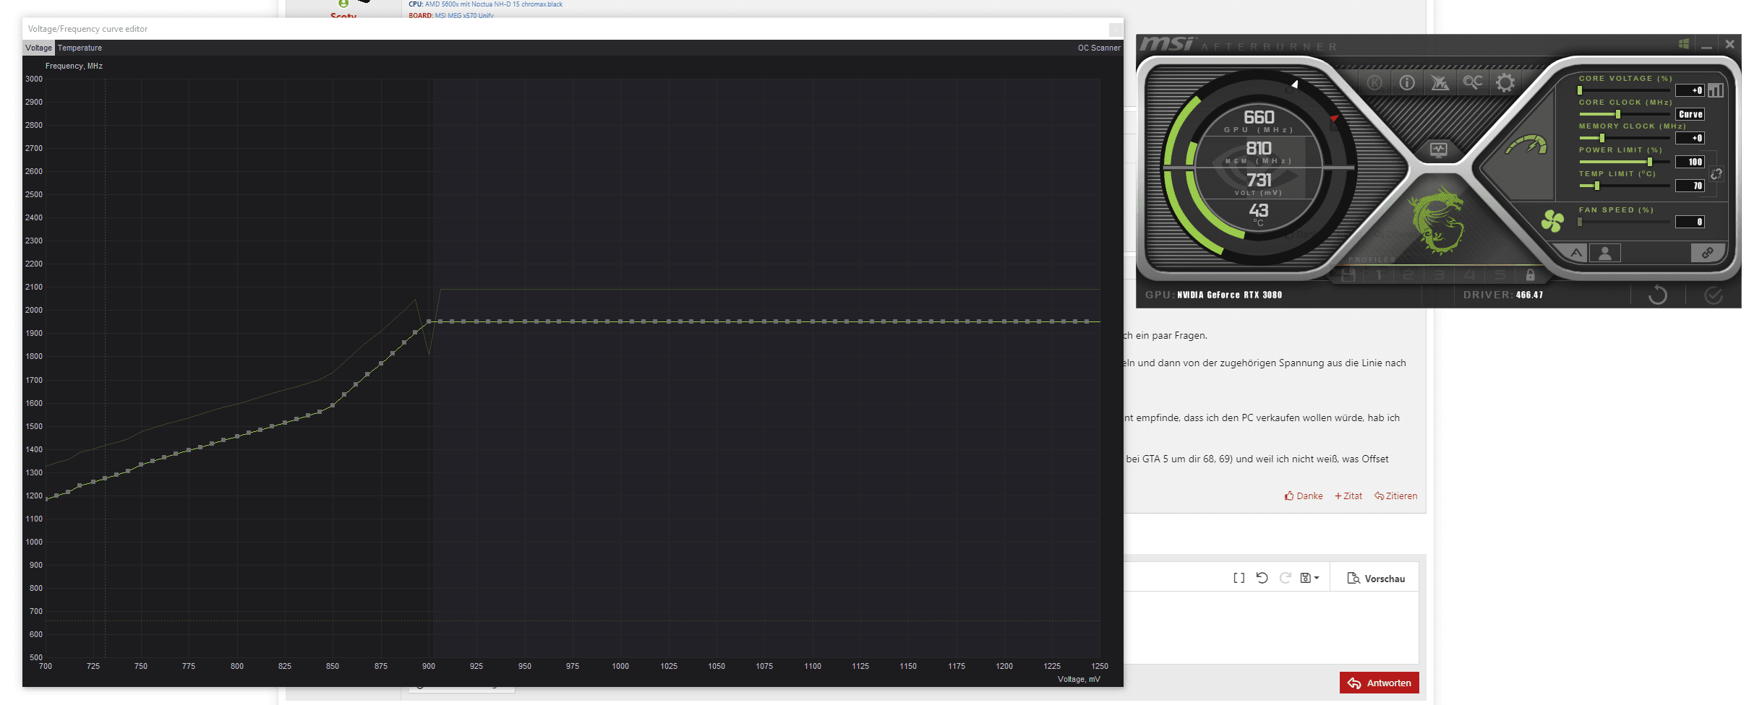Click the reset arrow icon in Afterburner
Viewport: 1762px width, 705px height.
pos(1657,295)
